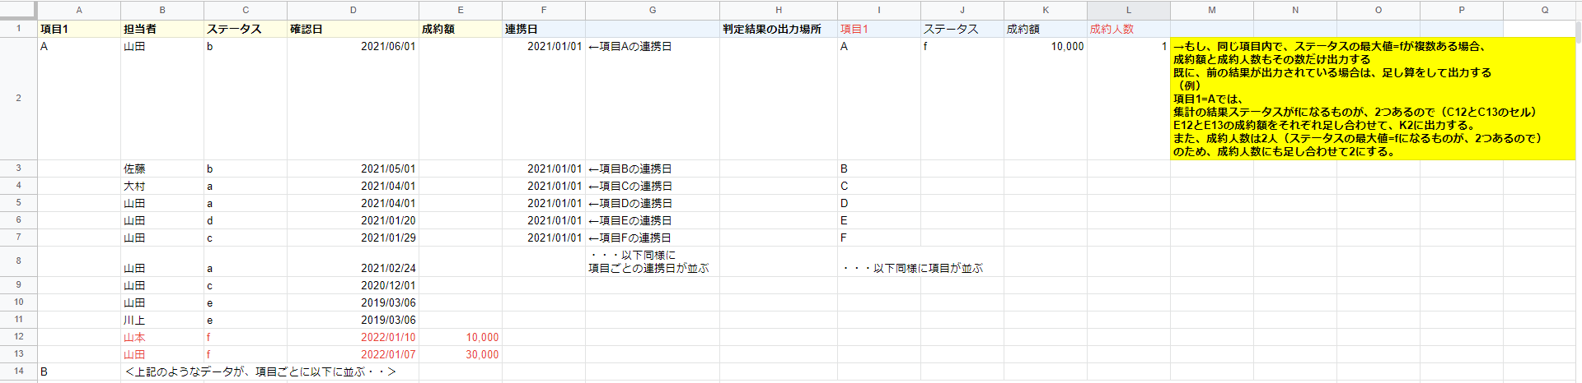Select black 10,000 cell in column K
Screen dimensions: 1582x383
(x=1046, y=99)
